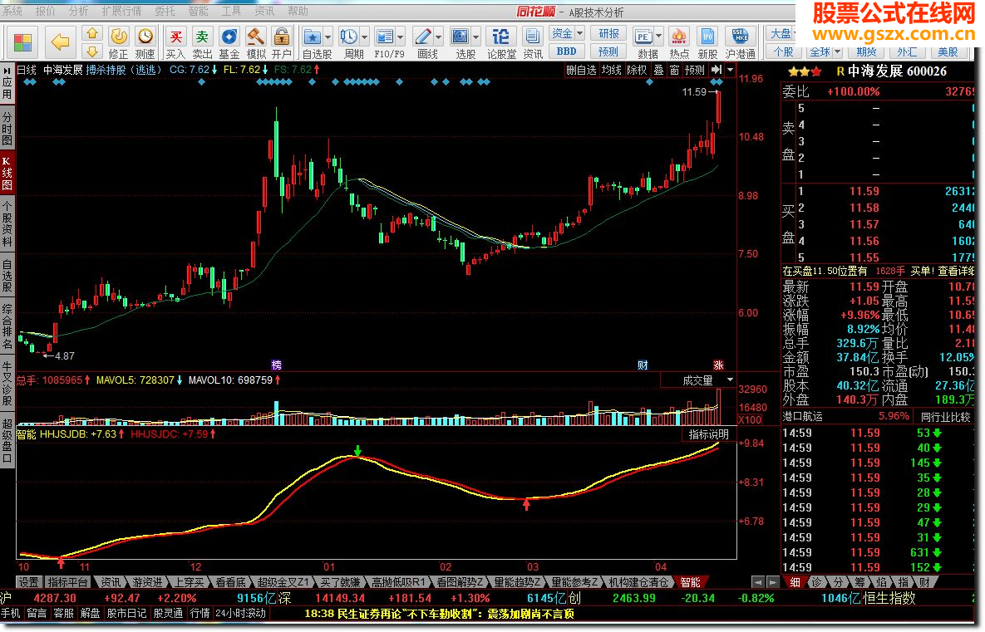The width and height of the screenshot is (985, 632).
Task: Open the 系统 menu
Action: click(12, 12)
